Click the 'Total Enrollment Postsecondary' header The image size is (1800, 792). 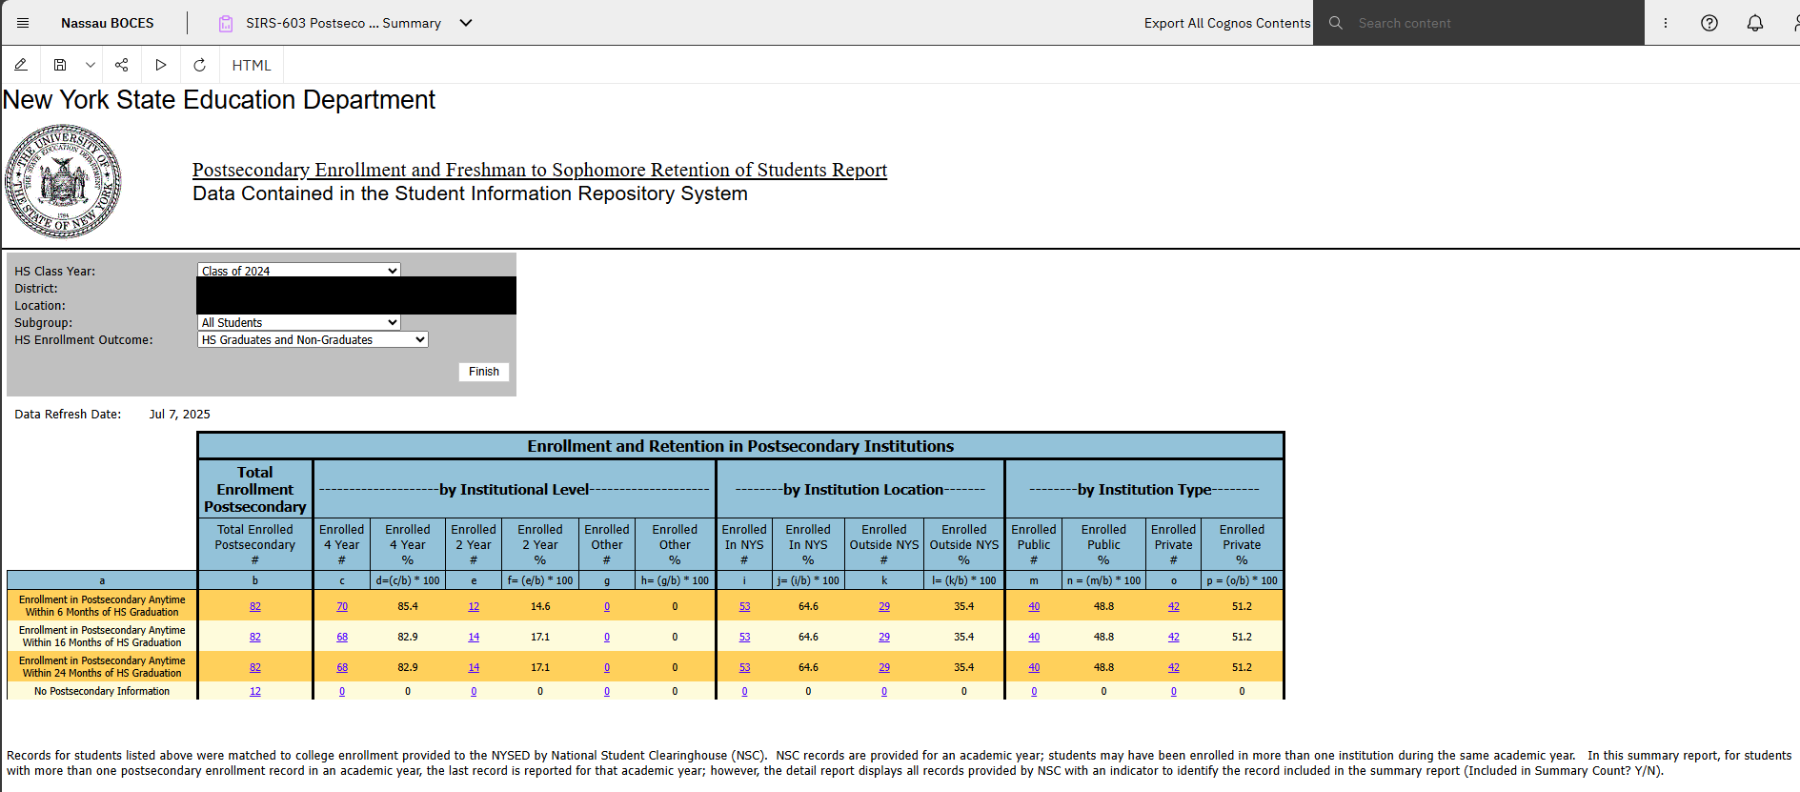[x=255, y=490]
